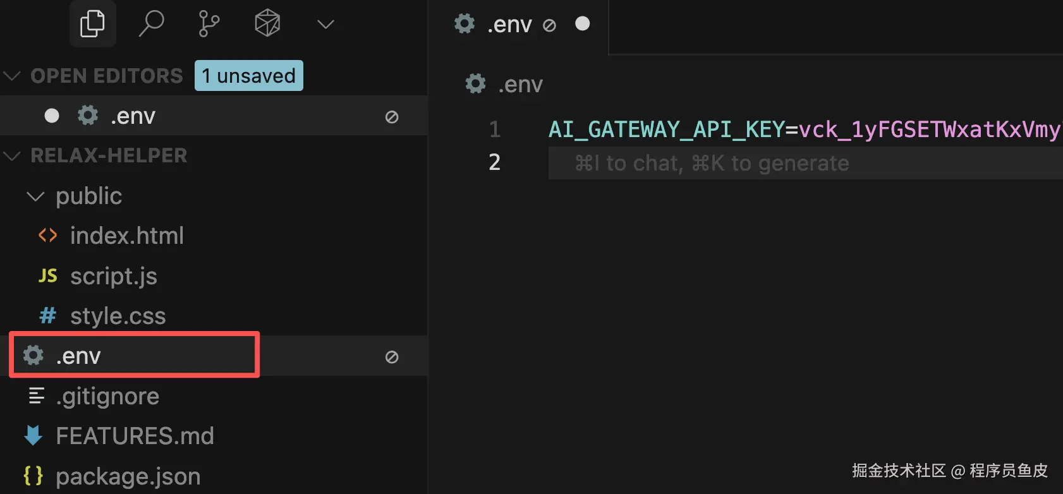The height and width of the screenshot is (494, 1063).
Task: Open index.html in the file tree
Action: (126, 236)
